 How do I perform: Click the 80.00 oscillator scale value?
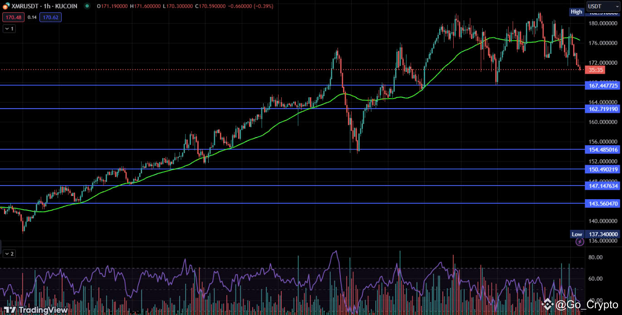(595, 258)
